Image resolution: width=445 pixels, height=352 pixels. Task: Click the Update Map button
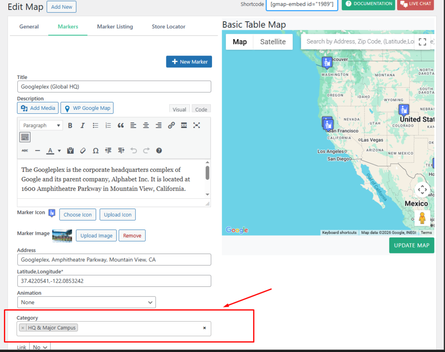pyautogui.click(x=411, y=245)
